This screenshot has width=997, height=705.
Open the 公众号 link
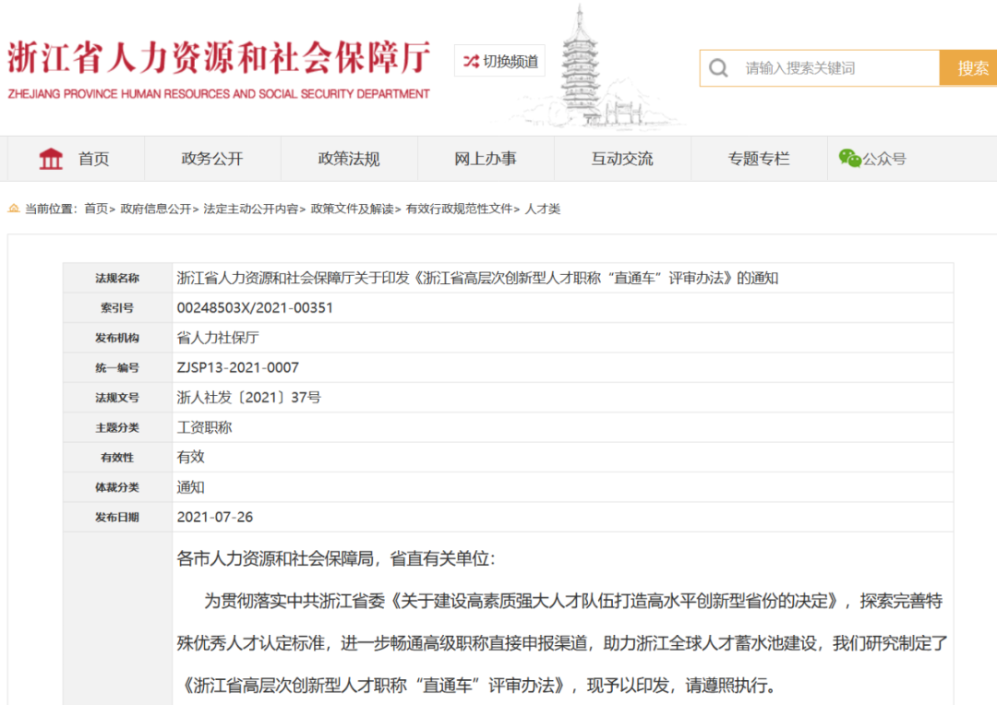(x=884, y=159)
